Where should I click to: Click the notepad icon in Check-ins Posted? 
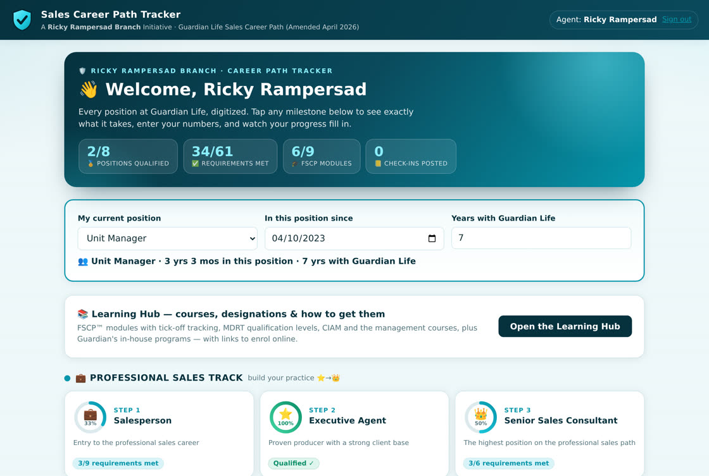[378, 164]
